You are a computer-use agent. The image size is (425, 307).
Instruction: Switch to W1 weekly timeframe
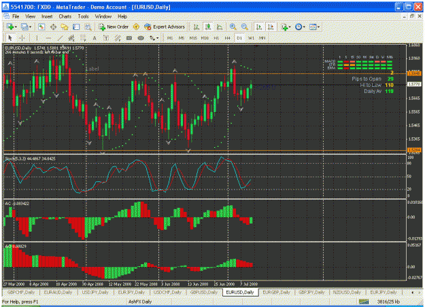pyautogui.click(x=251, y=38)
